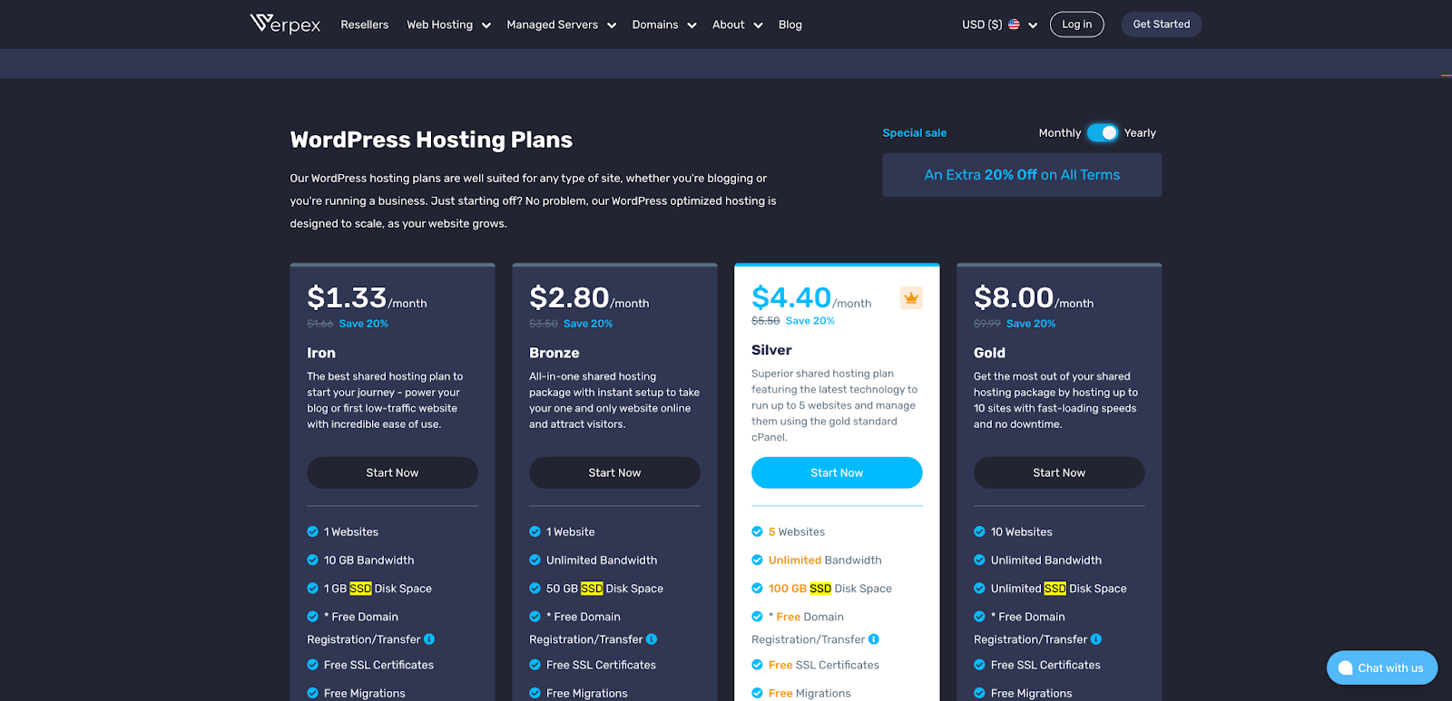Expand the Domains dropdown
This screenshot has width=1452, height=701.
coord(664,24)
